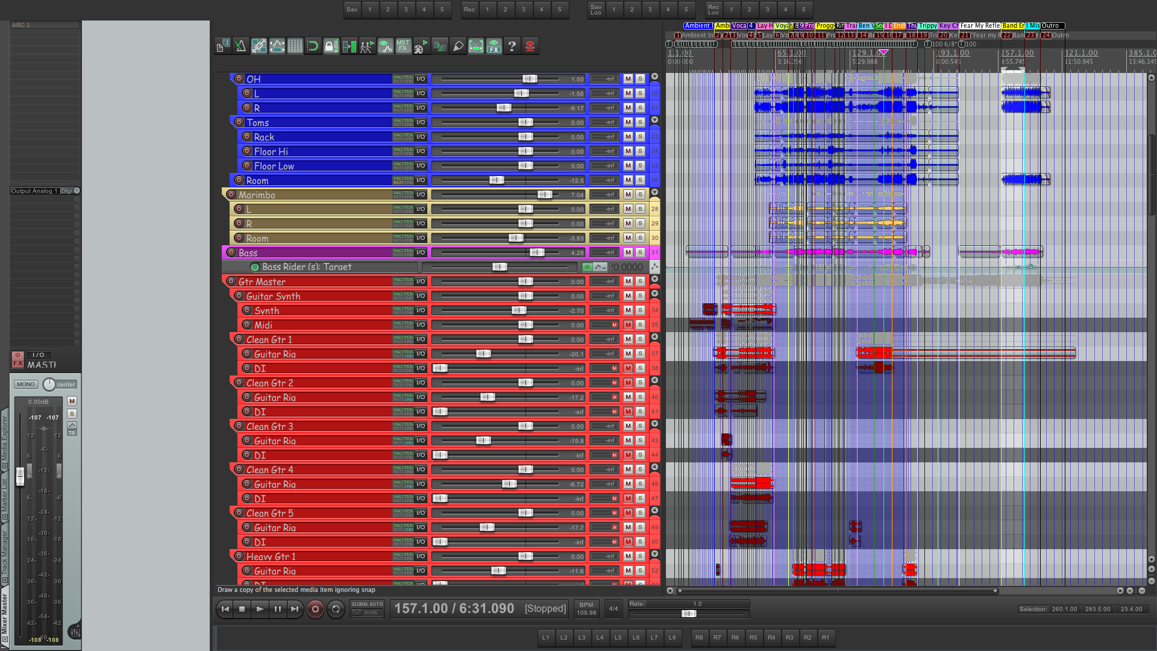Toggle the repeat loop button
This screenshot has height=651, width=1157.
click(336, 609)
